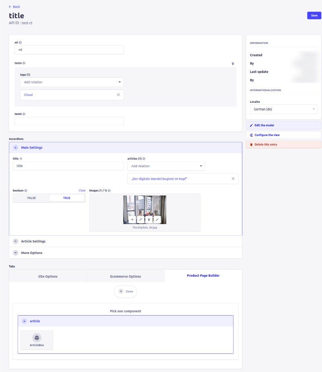
Task: Click Configure the view
Action: click(284, 135)
